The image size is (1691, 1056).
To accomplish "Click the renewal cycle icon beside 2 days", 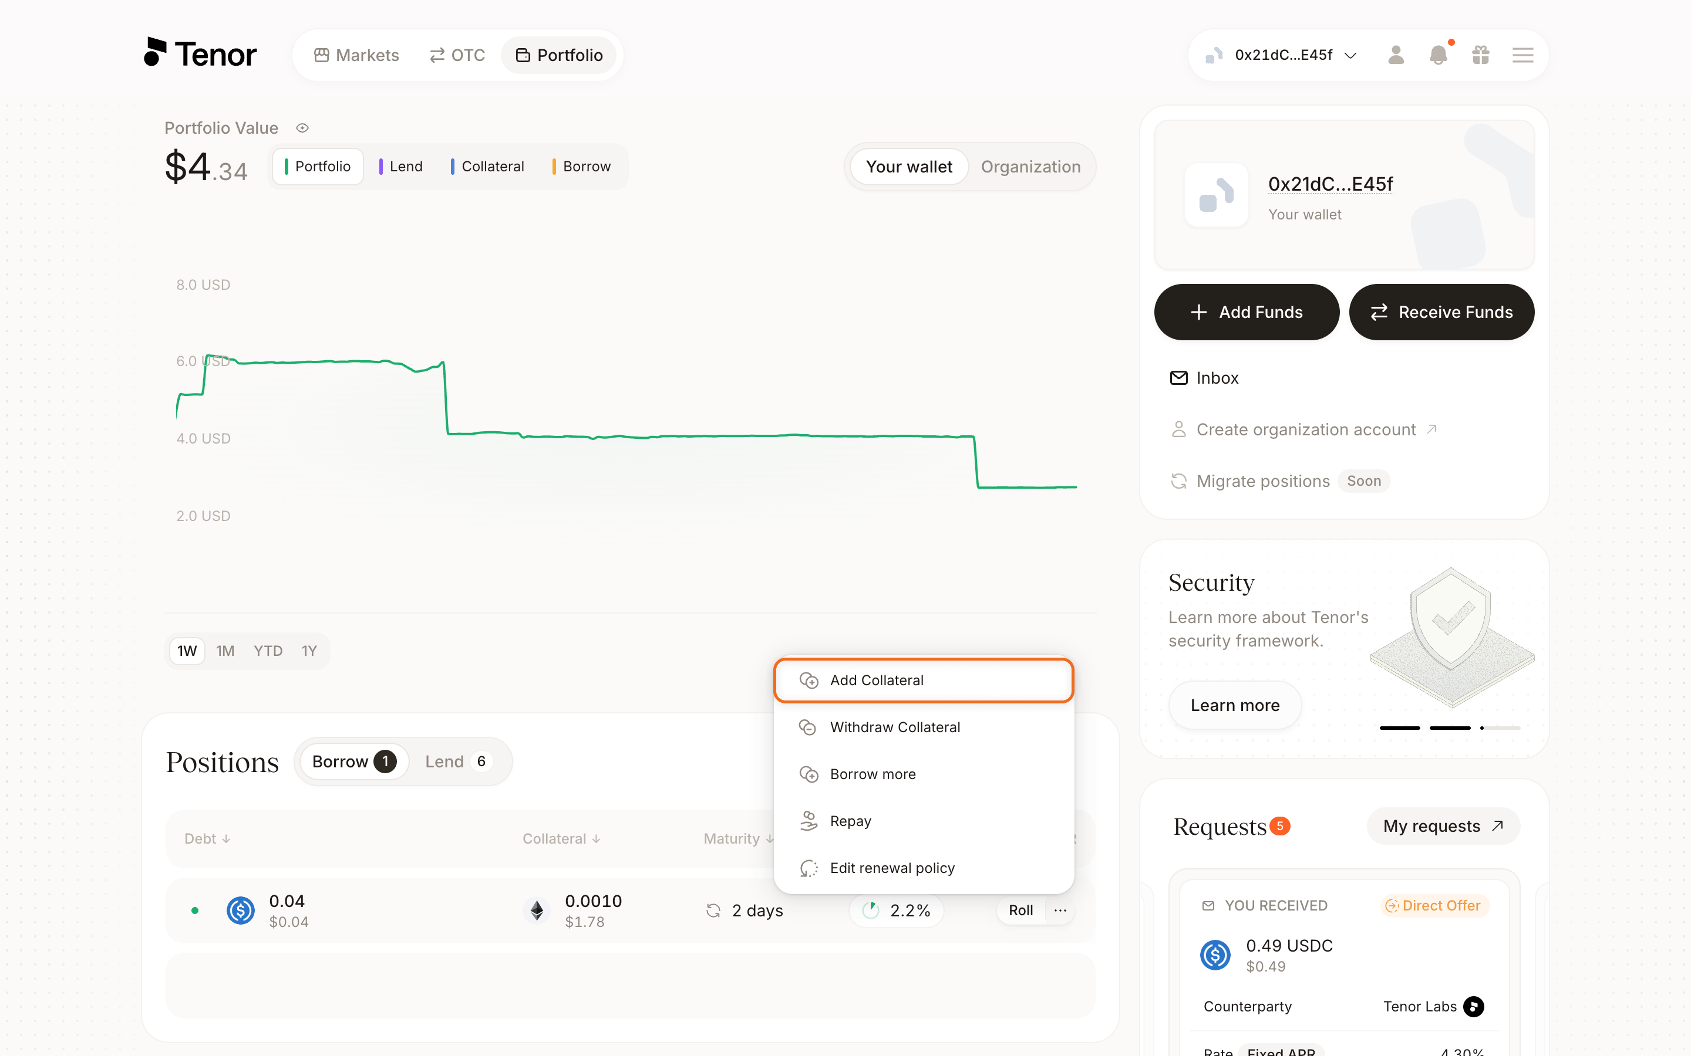I will (x=713, y=910).
